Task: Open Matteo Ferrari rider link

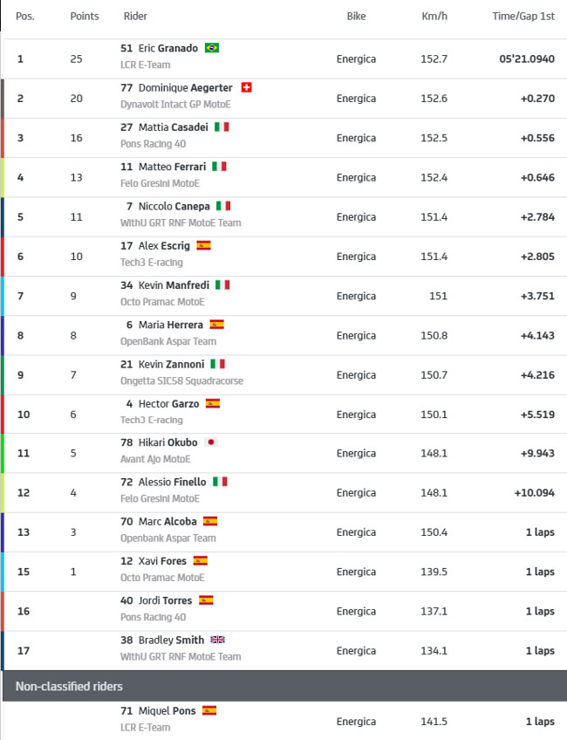Action: [172, 167]
